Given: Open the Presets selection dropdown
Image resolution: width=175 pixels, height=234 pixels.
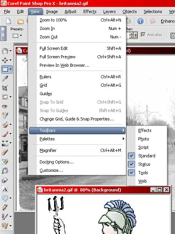Looking at the screenshot, I should click(21, 36).
